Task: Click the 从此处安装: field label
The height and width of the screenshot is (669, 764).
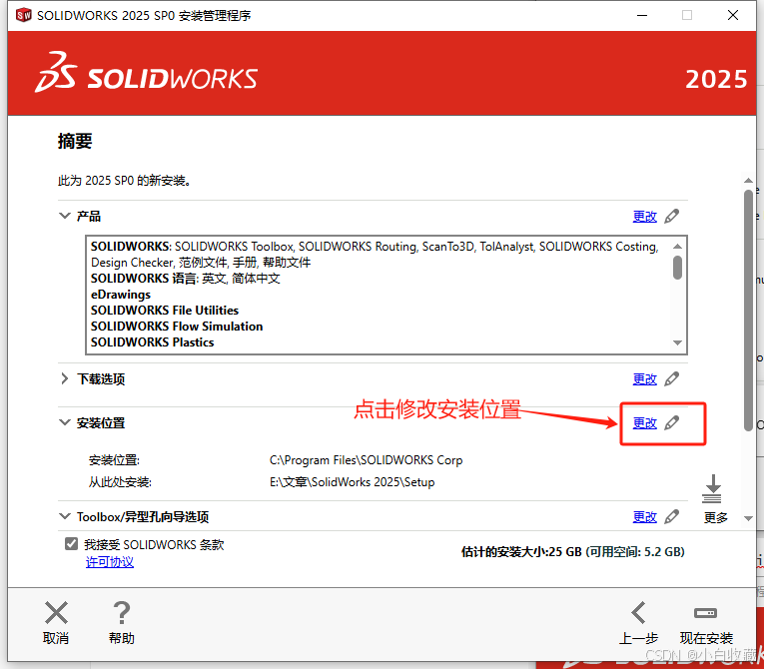Action: tap(120, 482)
